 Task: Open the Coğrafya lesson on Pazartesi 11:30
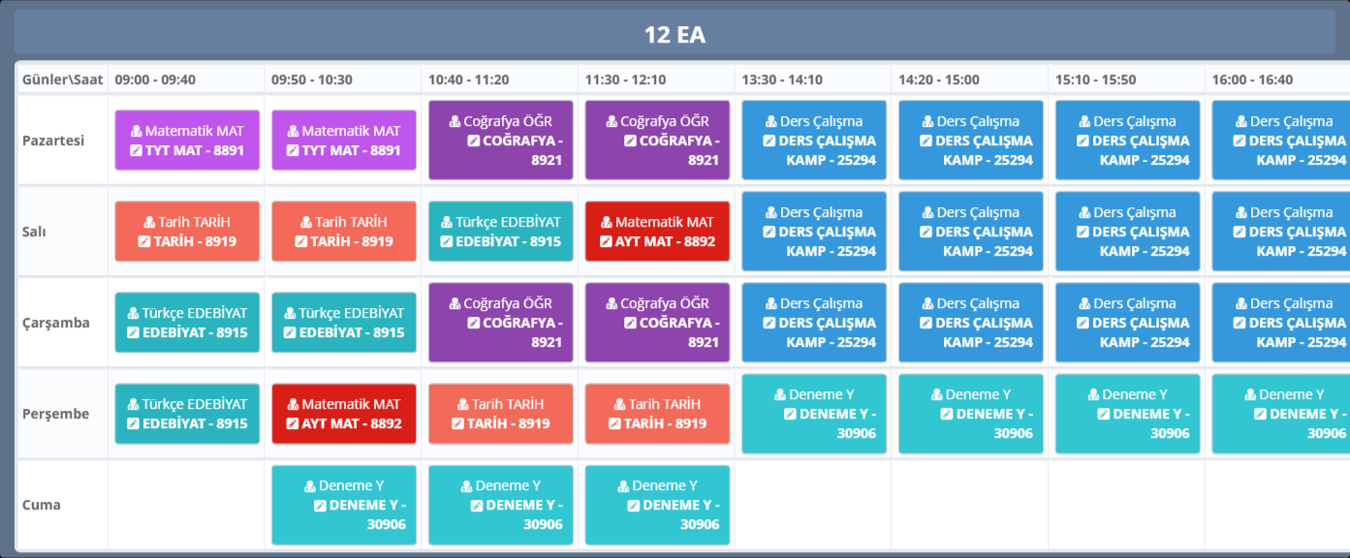pos(657,140)
